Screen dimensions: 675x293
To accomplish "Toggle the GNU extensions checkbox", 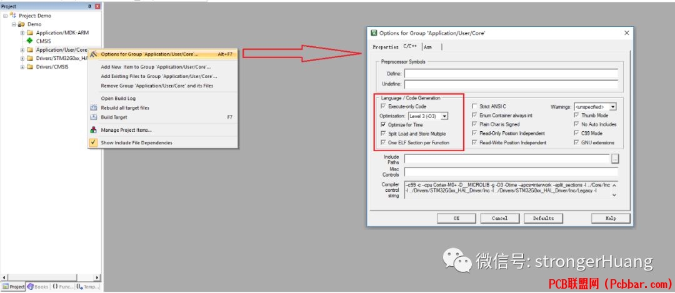I will tap(576, 142).
